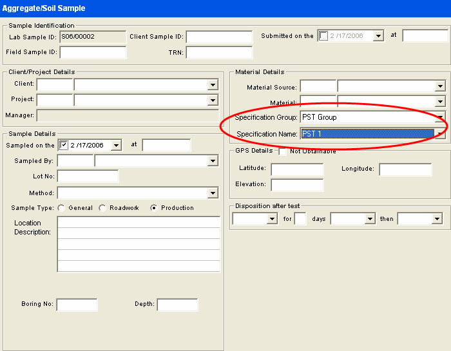Screen dimensions: 451x351
Task: Toggle the Sampled on date checkbox
Action: click(63, 146)
